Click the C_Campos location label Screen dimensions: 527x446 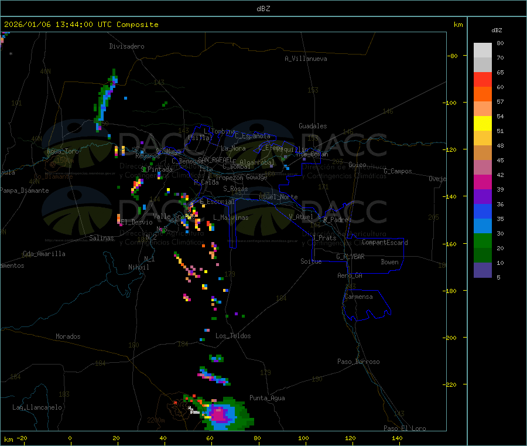click(x=398, y=171)
